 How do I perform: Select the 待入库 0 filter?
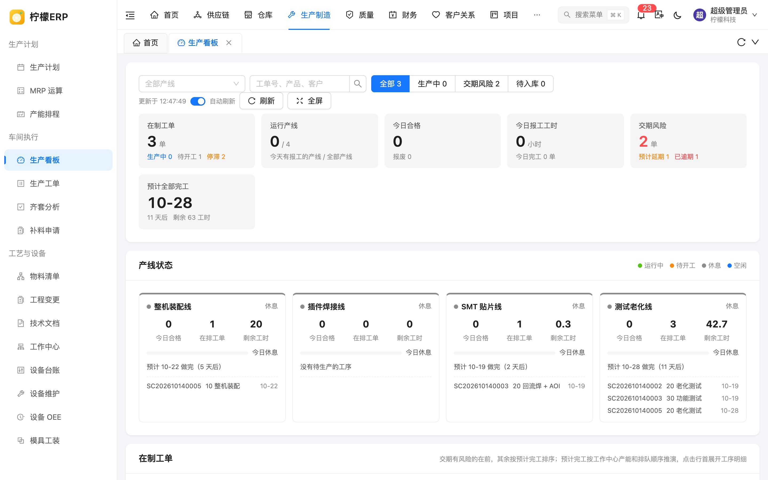(531, 84)
